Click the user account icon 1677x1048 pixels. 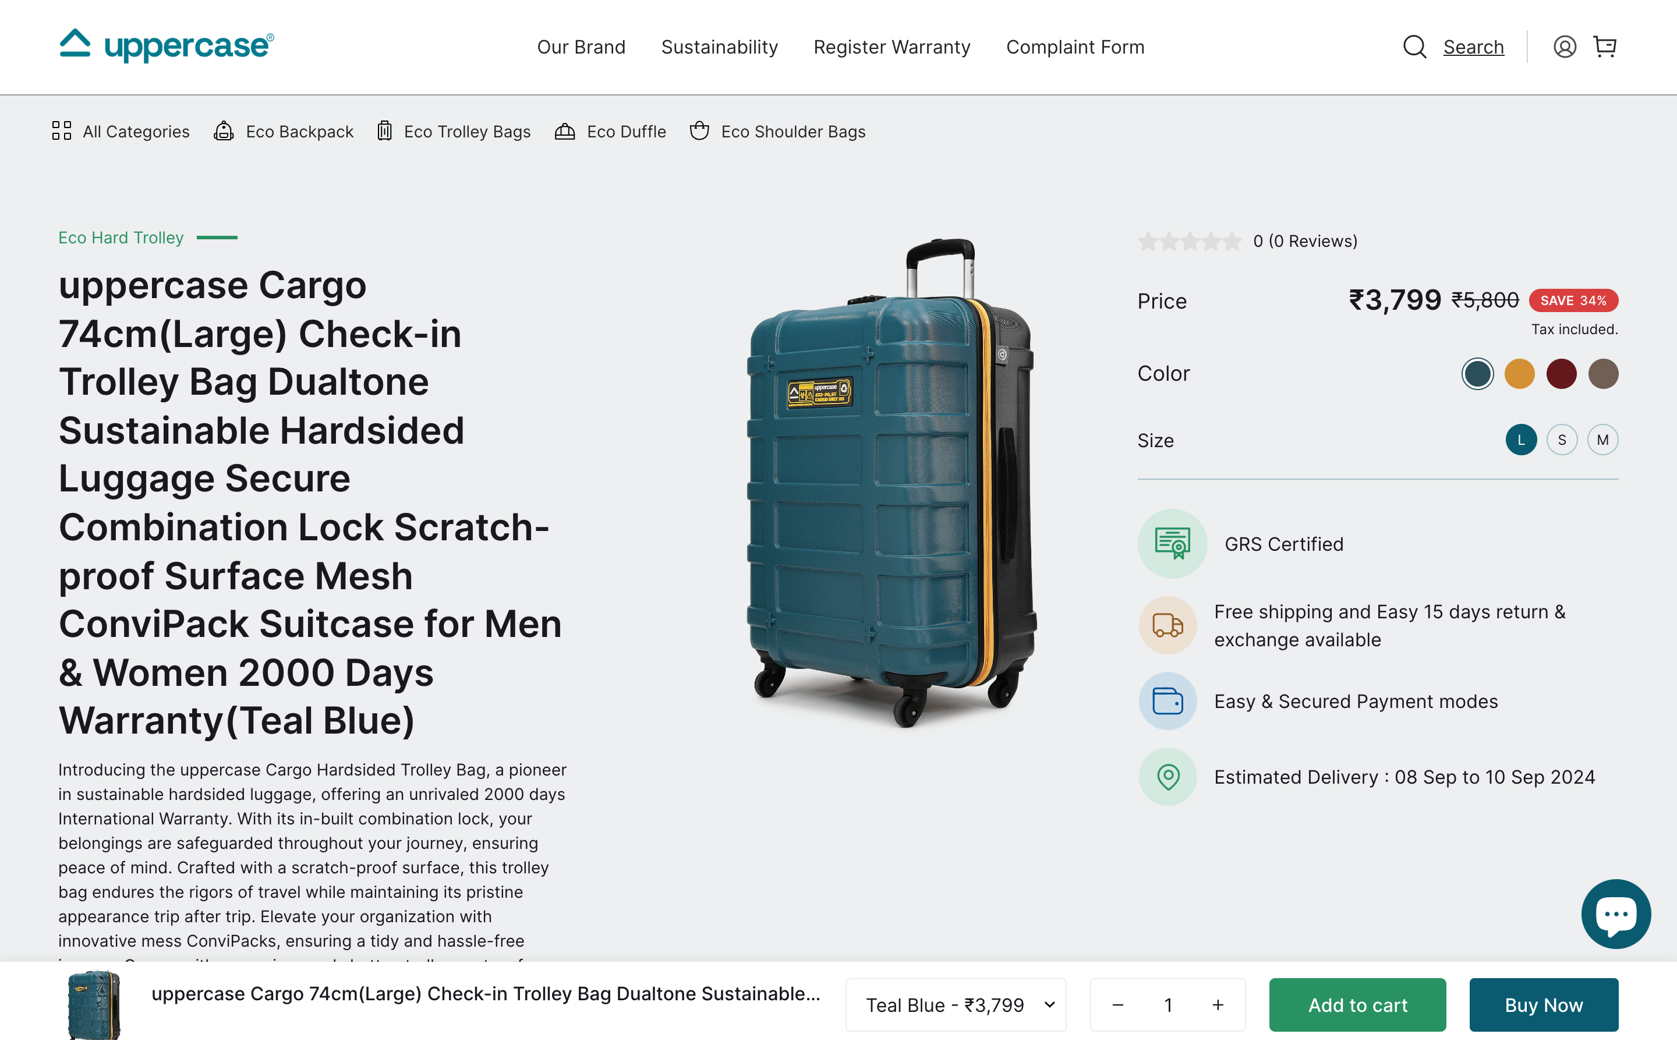(1565, 47)
